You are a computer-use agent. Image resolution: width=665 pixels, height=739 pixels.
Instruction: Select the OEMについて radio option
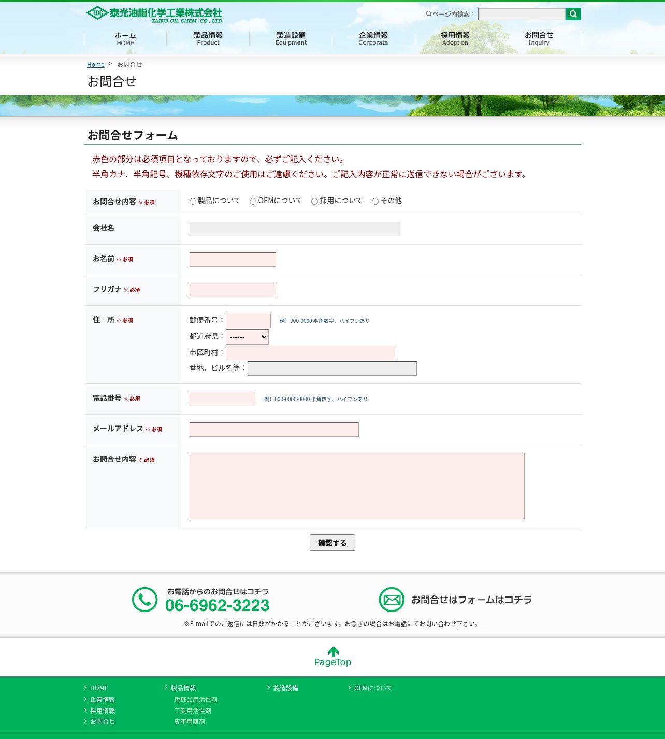(253, 201)
